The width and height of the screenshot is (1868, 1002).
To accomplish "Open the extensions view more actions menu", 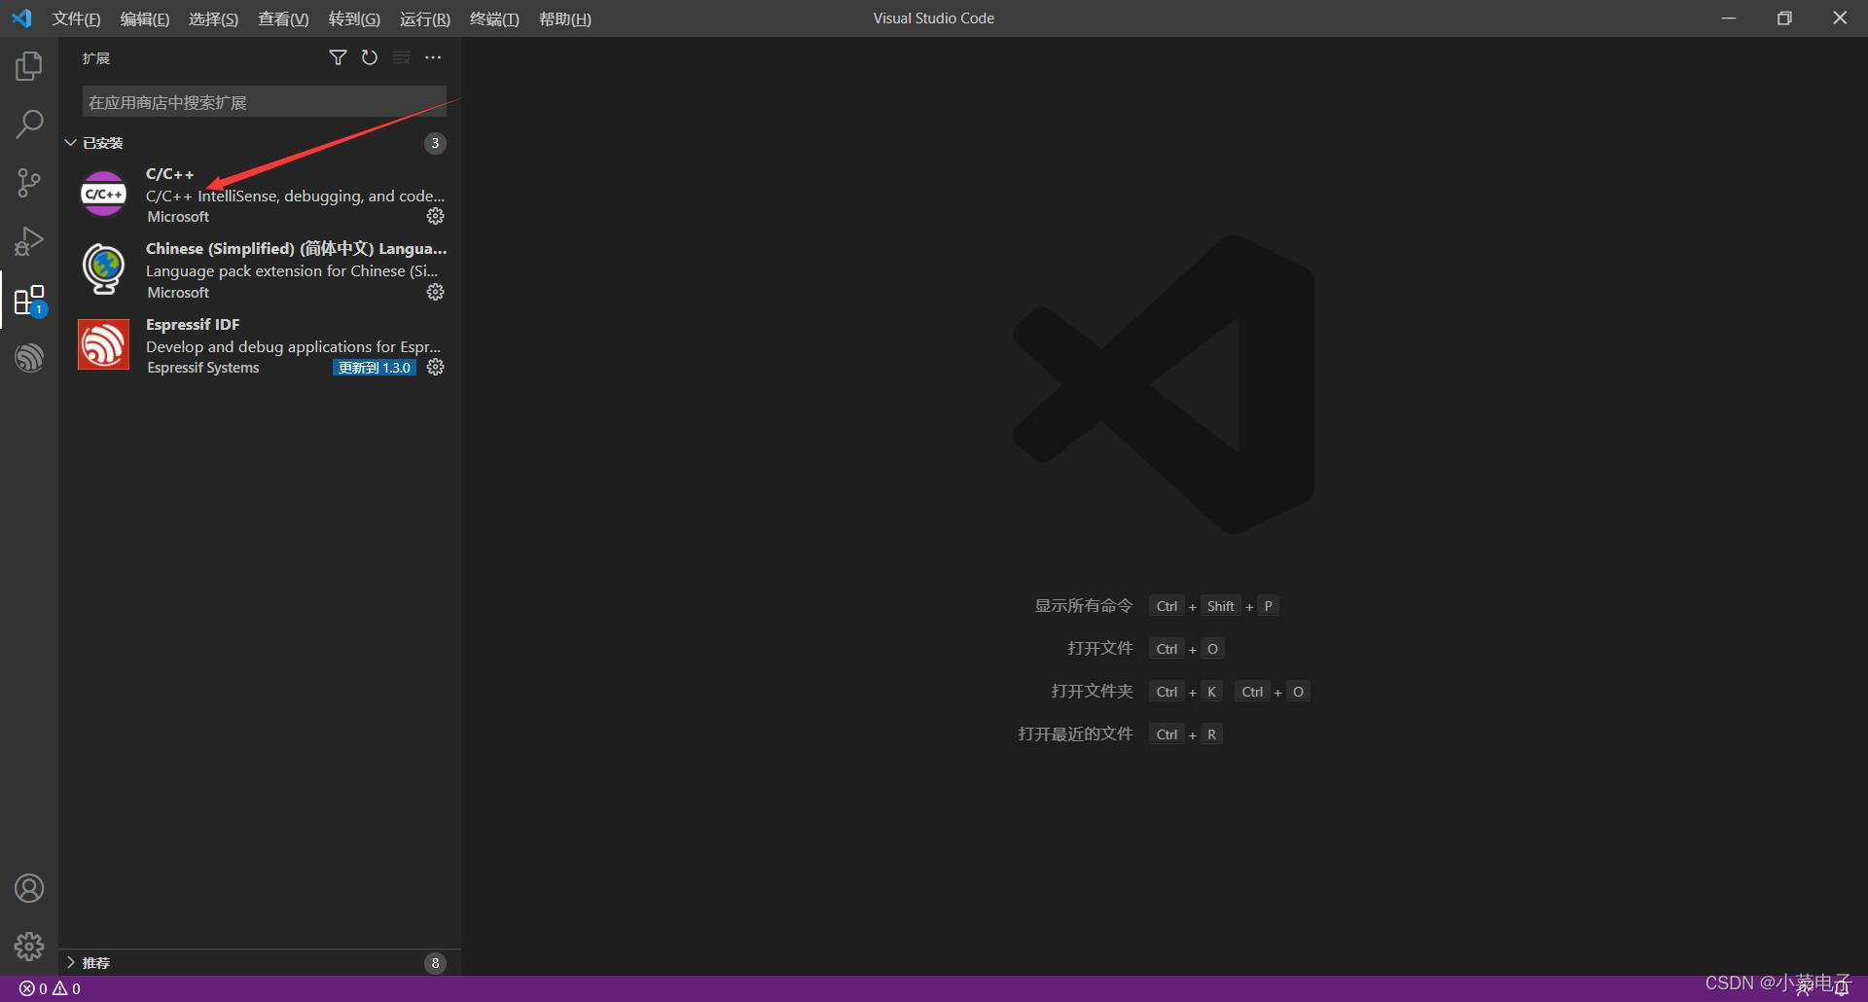I will click(433, 57).
